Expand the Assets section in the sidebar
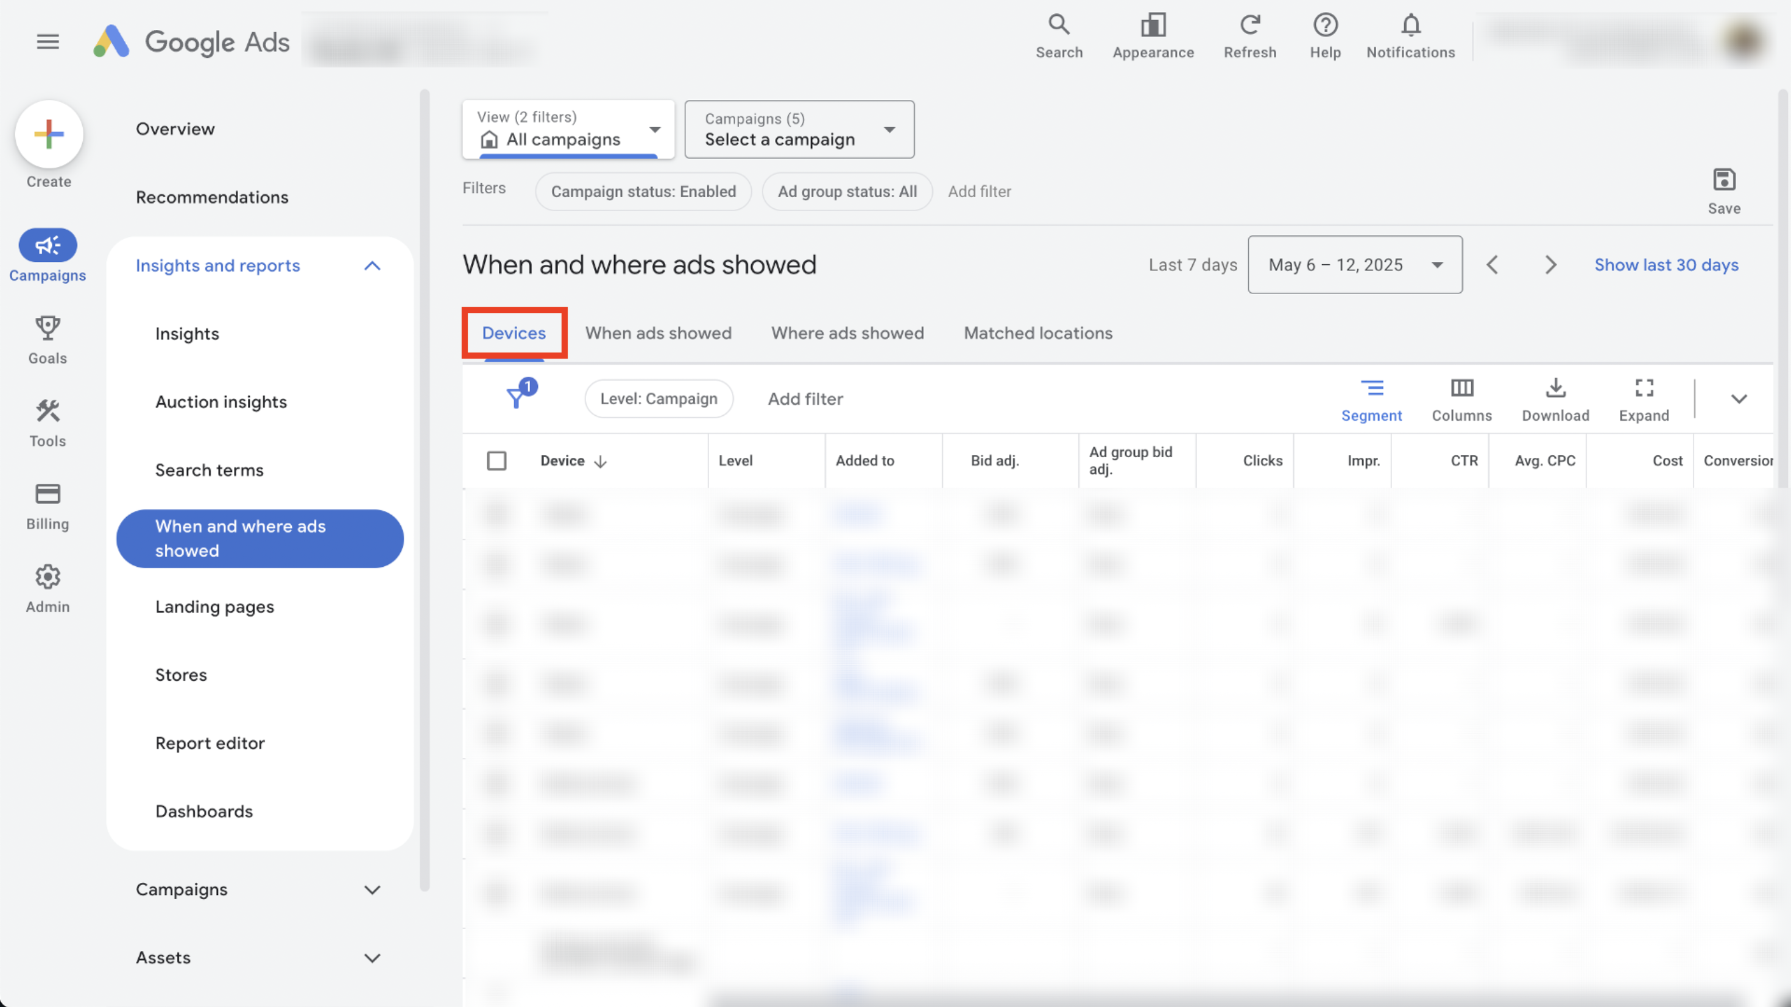The width and height of the screenshot is (1791, 1007). click(373, 958)
